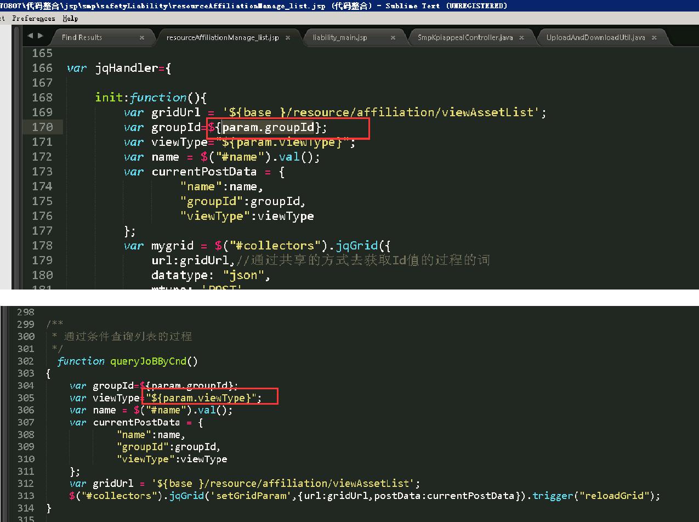This screenshot has height=522, width=699.
Task: Click the Chinese comment on line 179
Action: coord(363,260)
